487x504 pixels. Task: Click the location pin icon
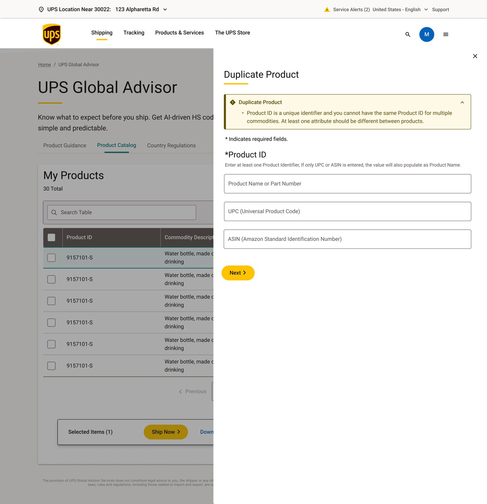41,9
